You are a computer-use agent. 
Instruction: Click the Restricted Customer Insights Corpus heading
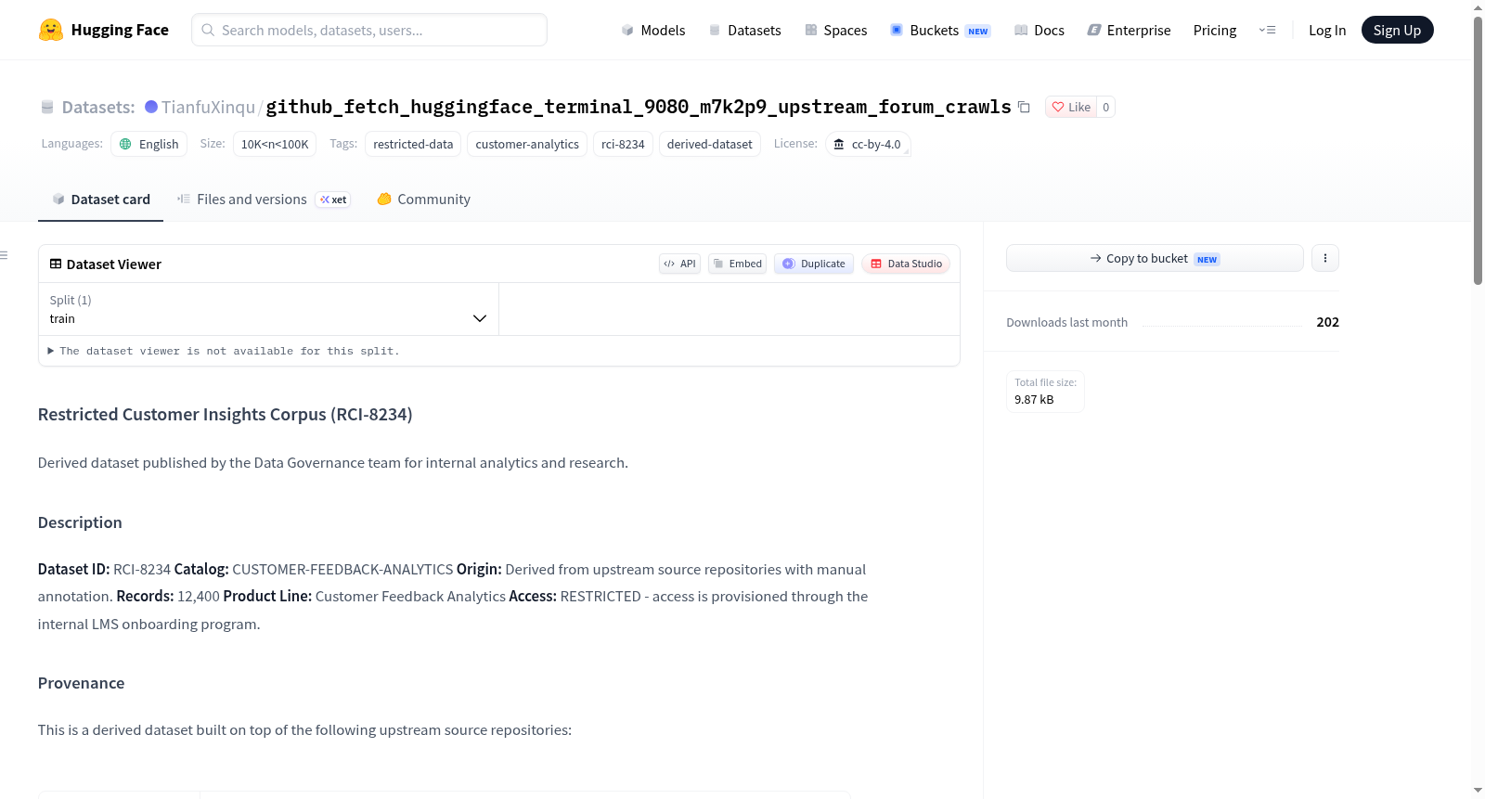[x=226, y=415]
